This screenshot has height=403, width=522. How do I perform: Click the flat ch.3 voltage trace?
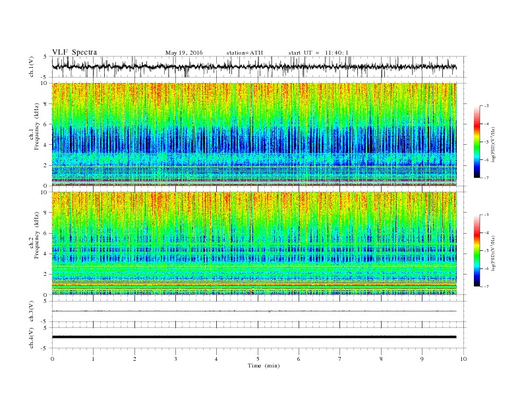click(254, 311)
